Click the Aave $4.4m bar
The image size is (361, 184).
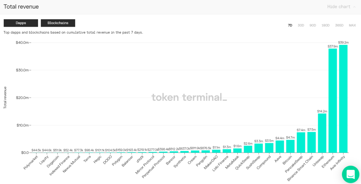(280, 147)
